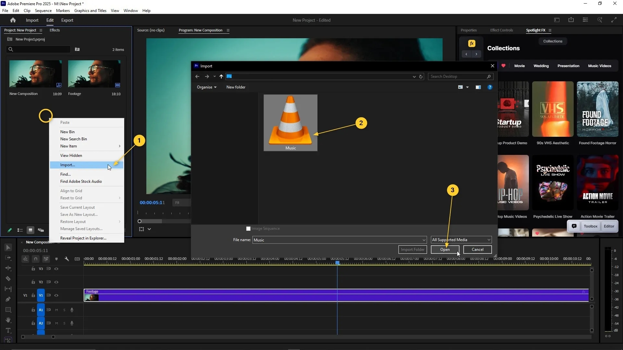
Task: Click the Music Videos category filter
Action: 600,66
